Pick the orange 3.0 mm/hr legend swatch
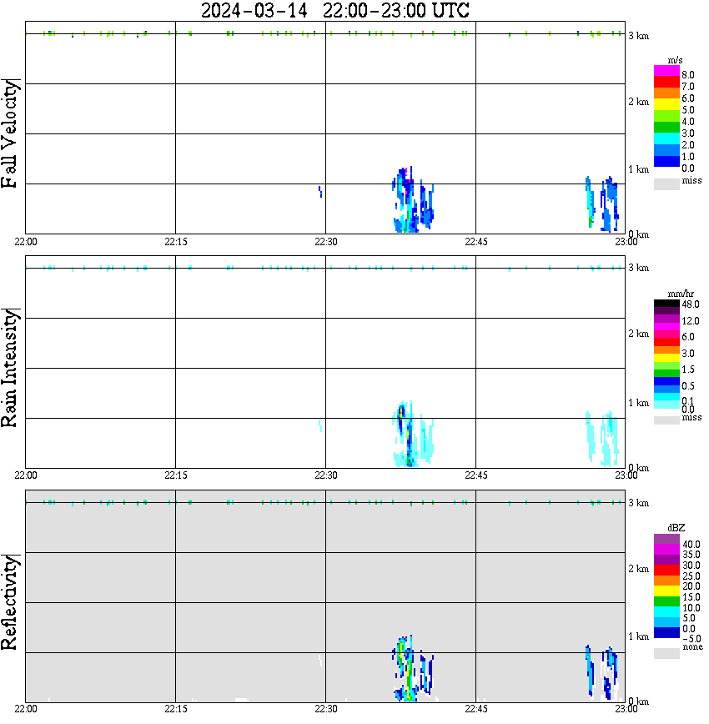The width and height of the screenshot is (709, 724). 666,350
